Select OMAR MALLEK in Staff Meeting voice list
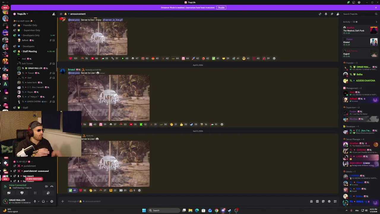380x214 pixels. [x=35, y=68]
